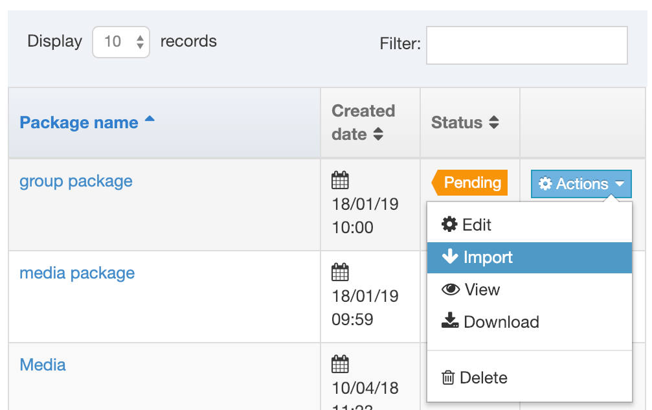This screenshot has width=652, height=410.
Task: Click calendar icon in Media row
Action: pos(340,364)
